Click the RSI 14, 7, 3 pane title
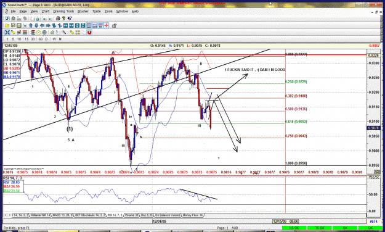385x232 pixels. pos(12,178)
